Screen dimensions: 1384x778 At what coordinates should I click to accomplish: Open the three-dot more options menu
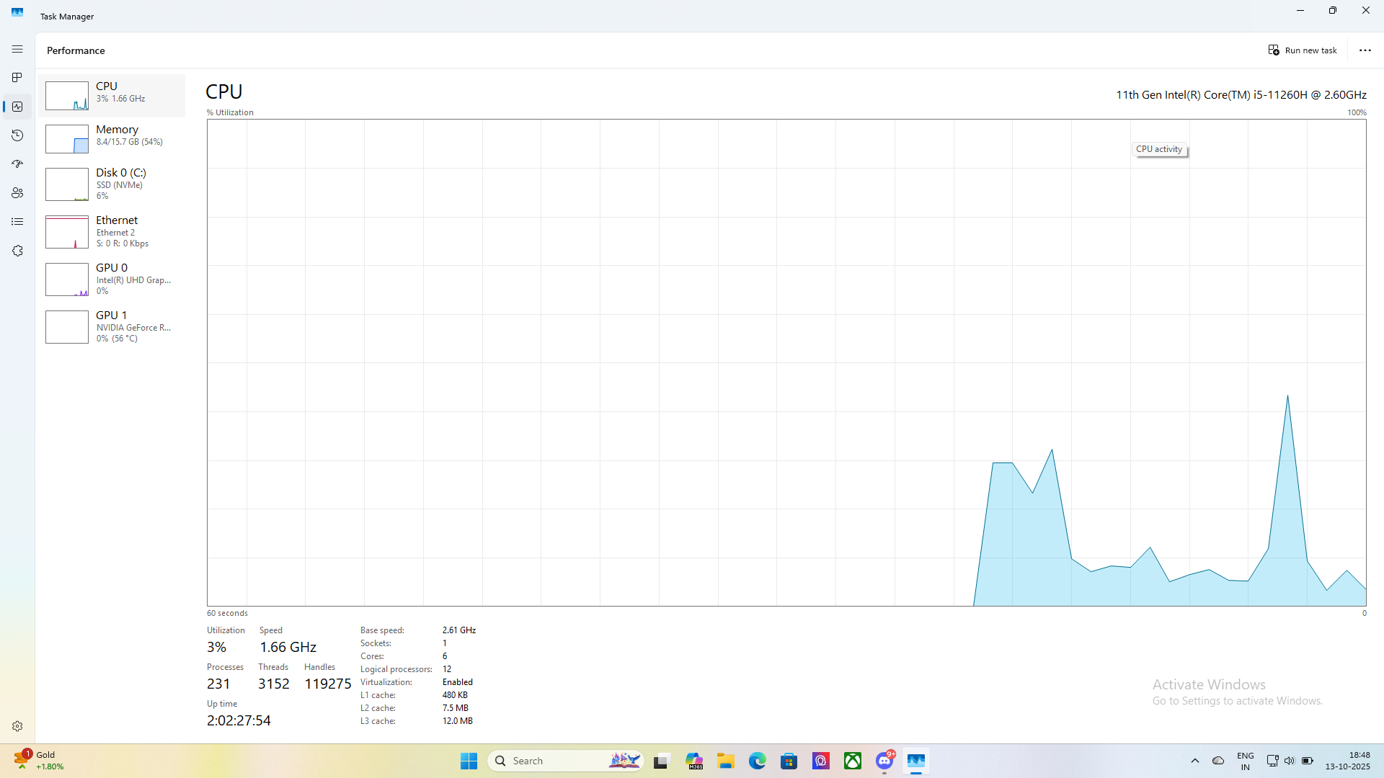click(x=1365, y=50)
